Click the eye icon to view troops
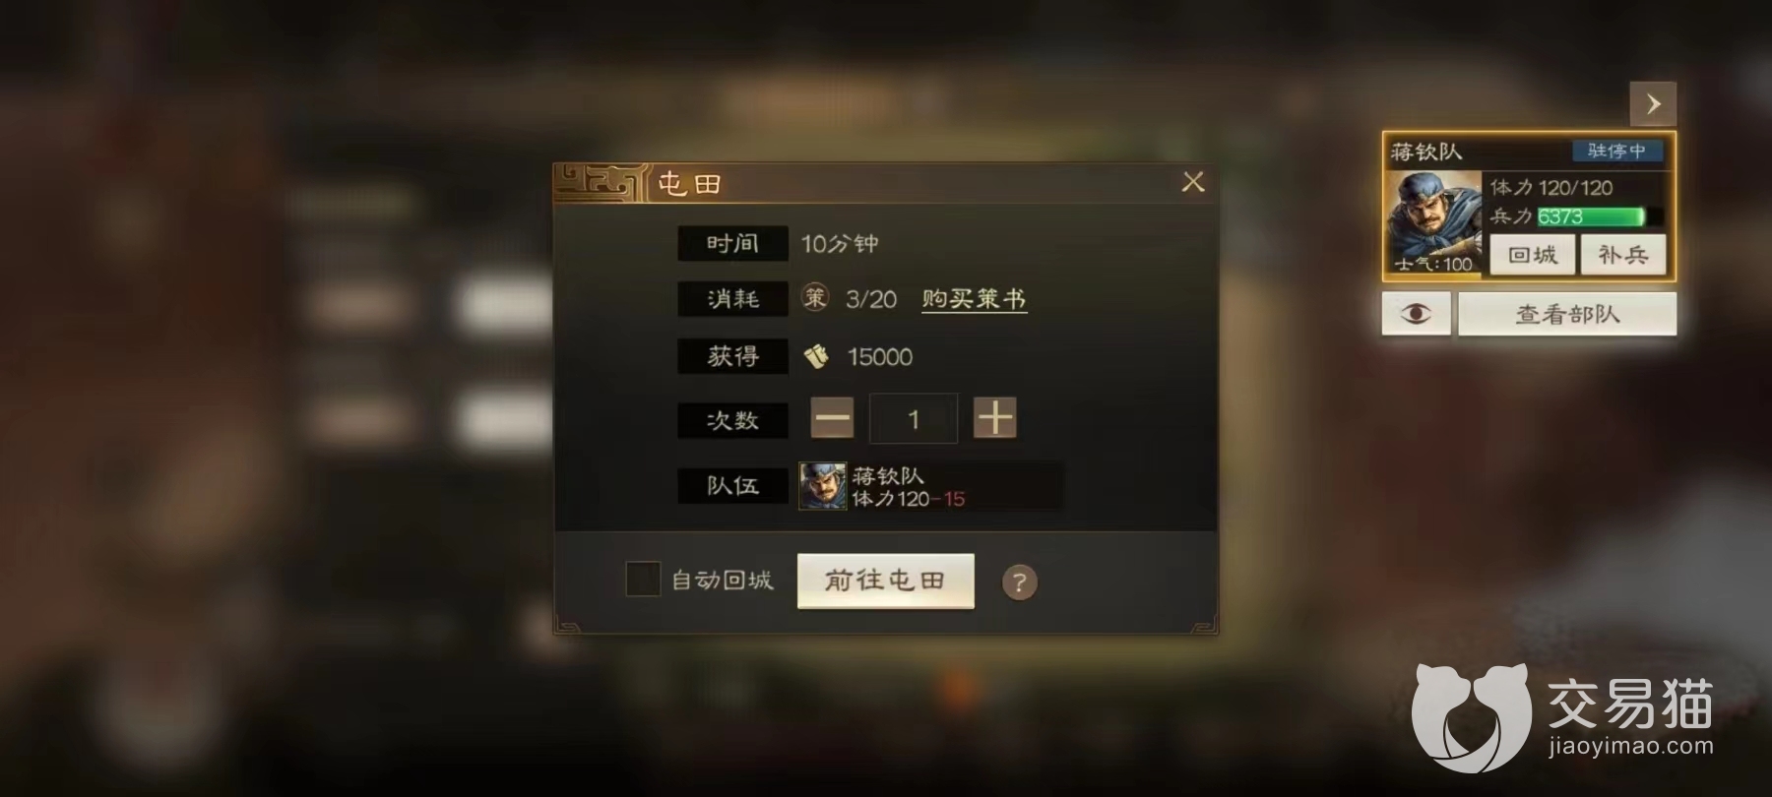The height and width of the screenshot is (797, 1772). click(1416, 314)
